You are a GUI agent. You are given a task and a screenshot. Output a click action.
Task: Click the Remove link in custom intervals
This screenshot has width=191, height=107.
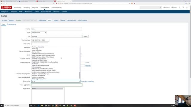click(88, 65)
